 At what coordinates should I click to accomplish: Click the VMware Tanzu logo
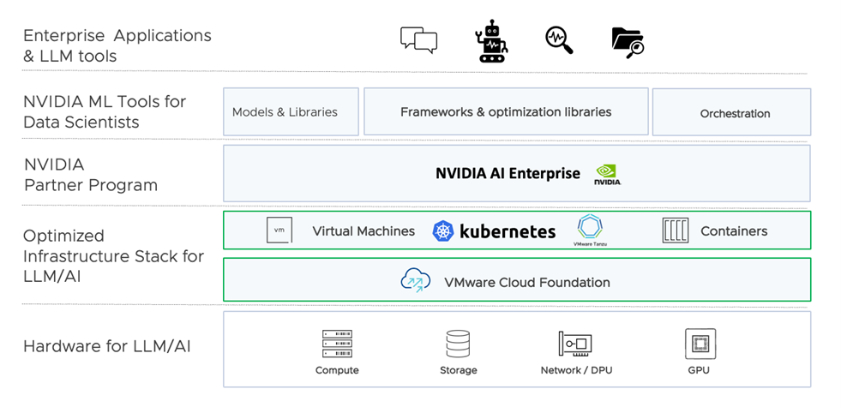coord(592,228)
